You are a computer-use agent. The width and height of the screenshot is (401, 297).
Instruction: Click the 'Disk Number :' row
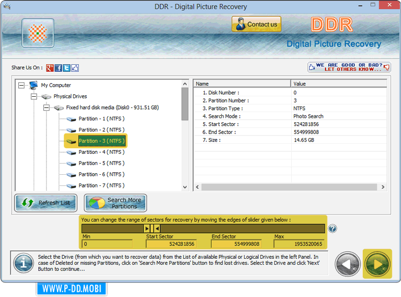(290, 93)
